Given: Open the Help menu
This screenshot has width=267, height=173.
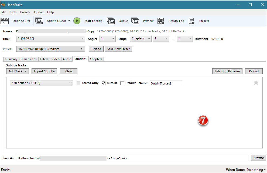Looking at the screenshot, I should 51,12.
